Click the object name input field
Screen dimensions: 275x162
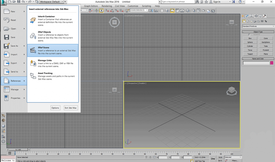click(x=256, y=63)
